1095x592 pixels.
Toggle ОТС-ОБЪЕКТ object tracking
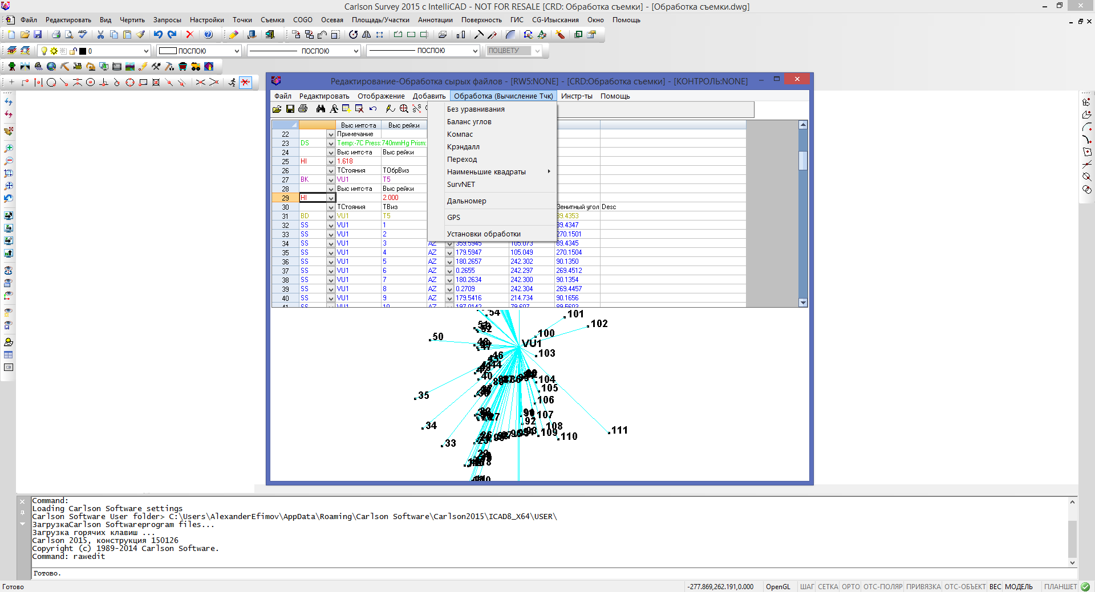click(x=965, y=587)
